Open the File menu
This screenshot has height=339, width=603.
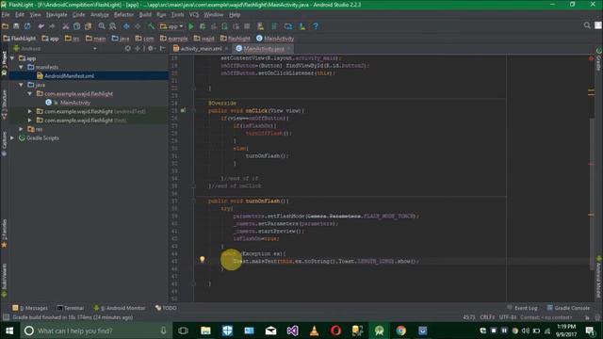tap(6, 15)
